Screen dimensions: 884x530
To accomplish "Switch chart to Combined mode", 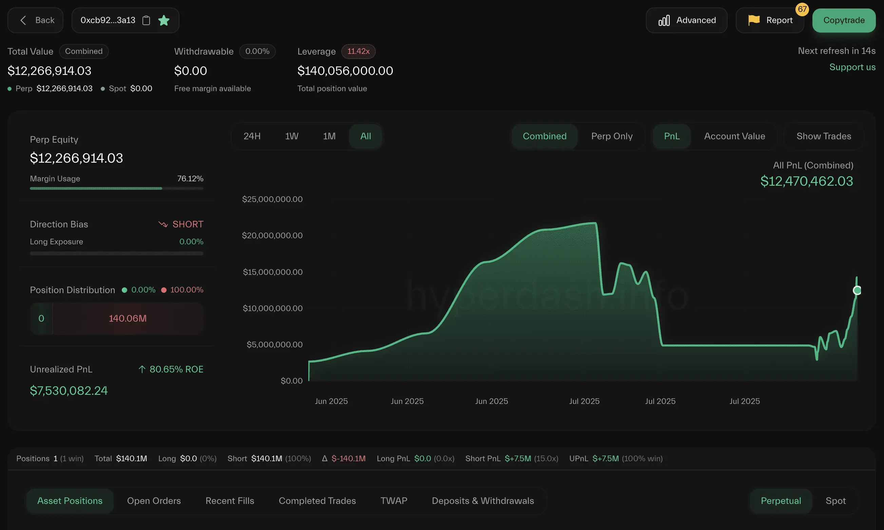I will [544, 136].
